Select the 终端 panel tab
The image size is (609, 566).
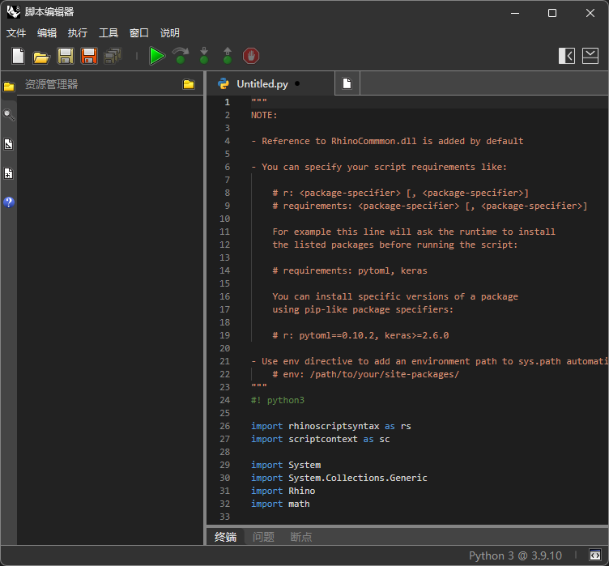click(225, 537)
